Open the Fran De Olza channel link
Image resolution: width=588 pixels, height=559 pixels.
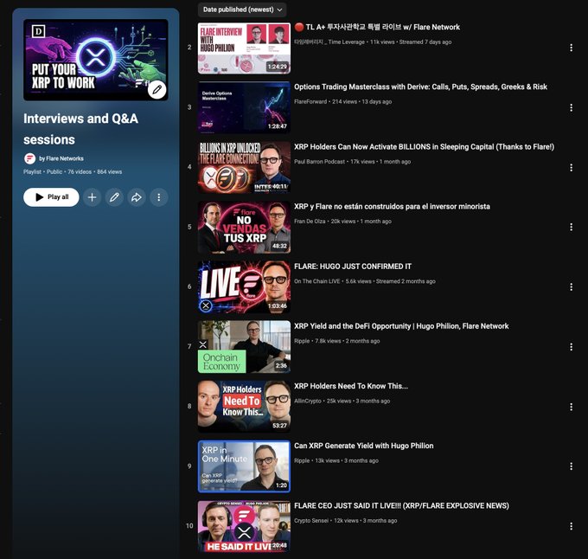click(310, 222)
